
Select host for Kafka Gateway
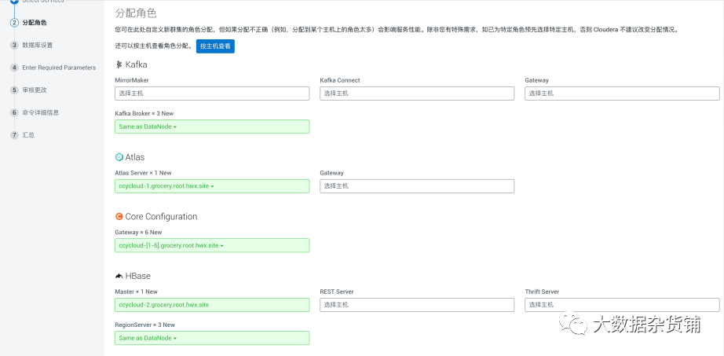[622, 94]
